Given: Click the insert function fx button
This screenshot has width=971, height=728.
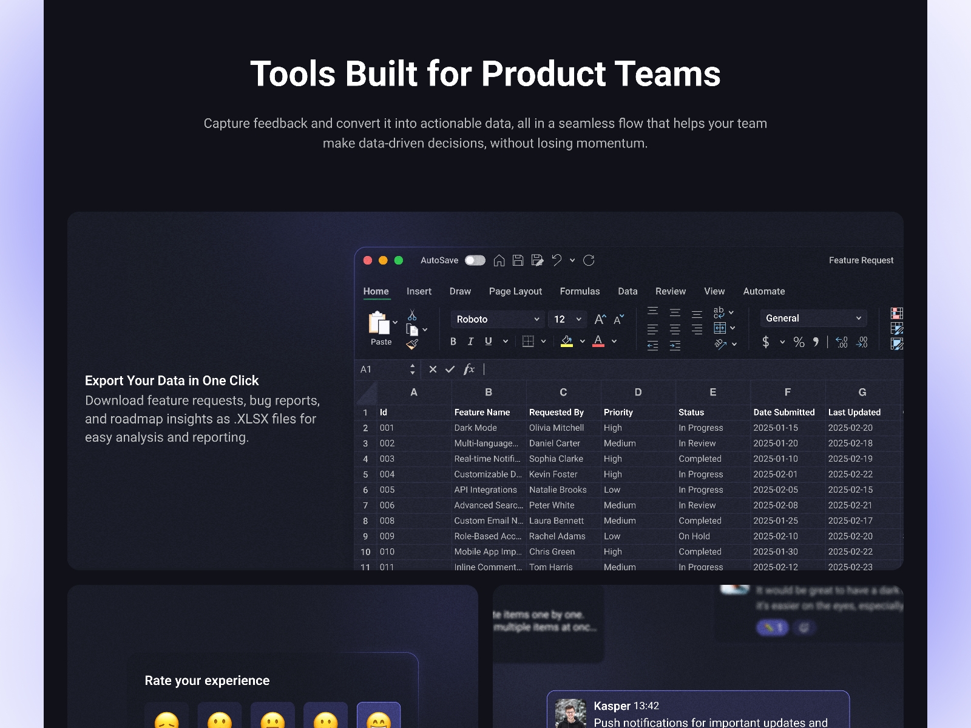Looking at the screenshot, I should 469,369.
